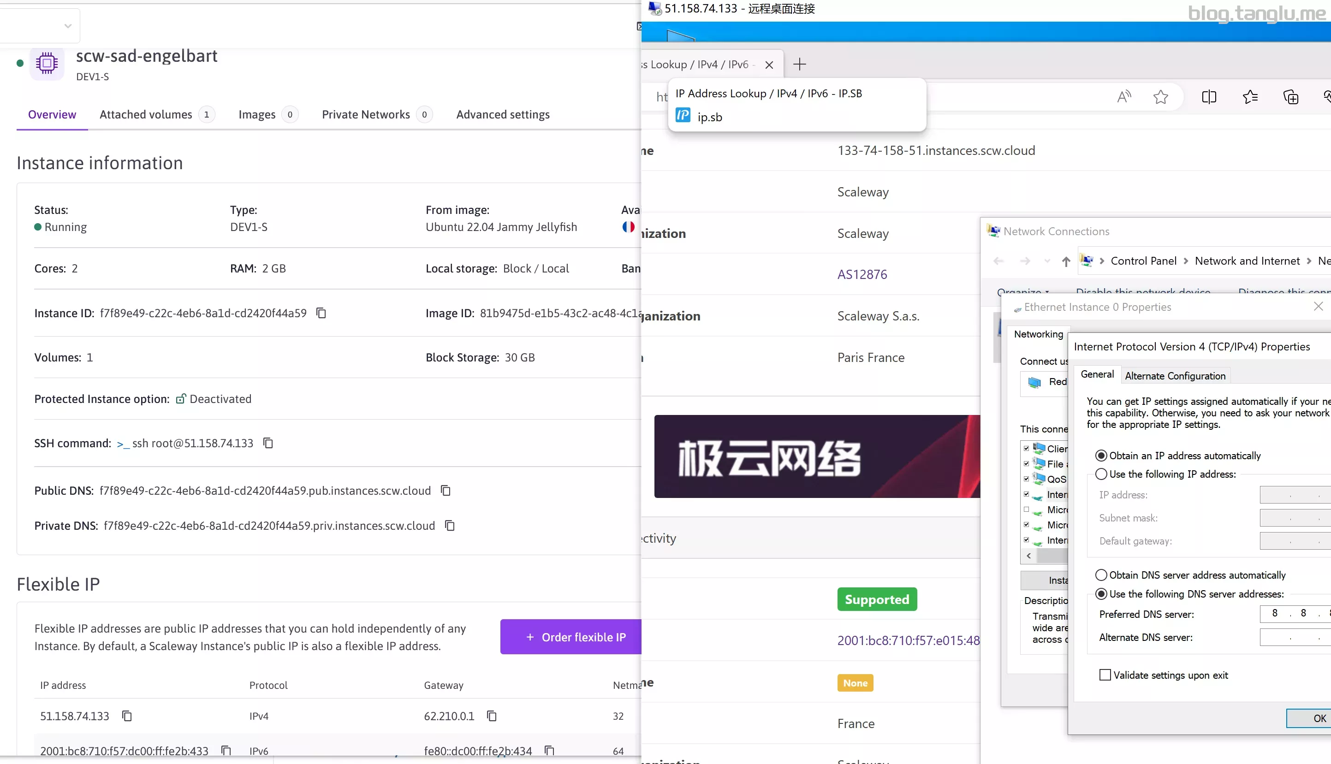Click the Read aloud icon in address bar
This screenshot has width=1331, height=764.
1123,97
